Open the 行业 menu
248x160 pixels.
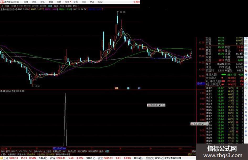click(x=84, y=2)
